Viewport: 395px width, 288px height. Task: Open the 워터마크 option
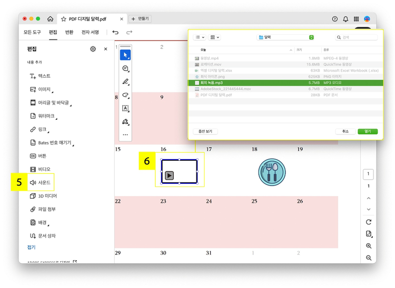coord(43,116)
